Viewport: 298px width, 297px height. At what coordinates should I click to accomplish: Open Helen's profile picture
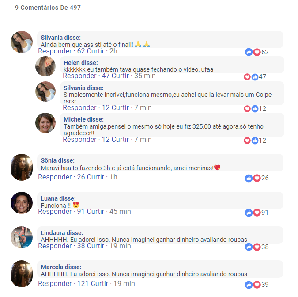pos(45,66)
